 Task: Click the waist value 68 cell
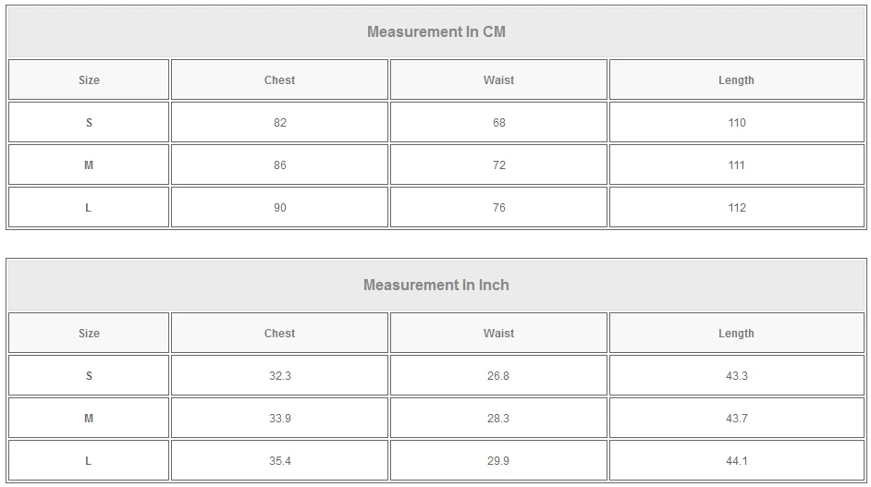(x=498, y=123)
